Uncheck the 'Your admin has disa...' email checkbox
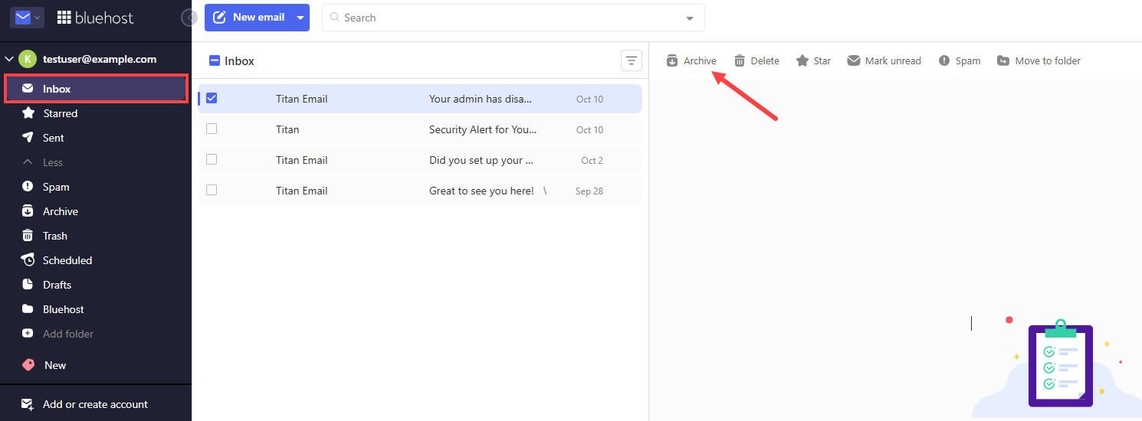This screenshot has width=1142, height=421. click(212, 98)
